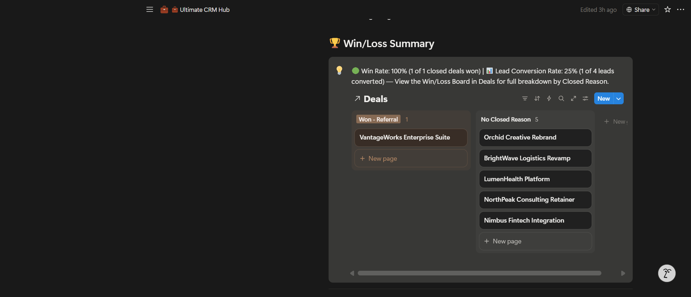Open the Deals linked database title
The image size is (691, 297).
click(375, 99)
